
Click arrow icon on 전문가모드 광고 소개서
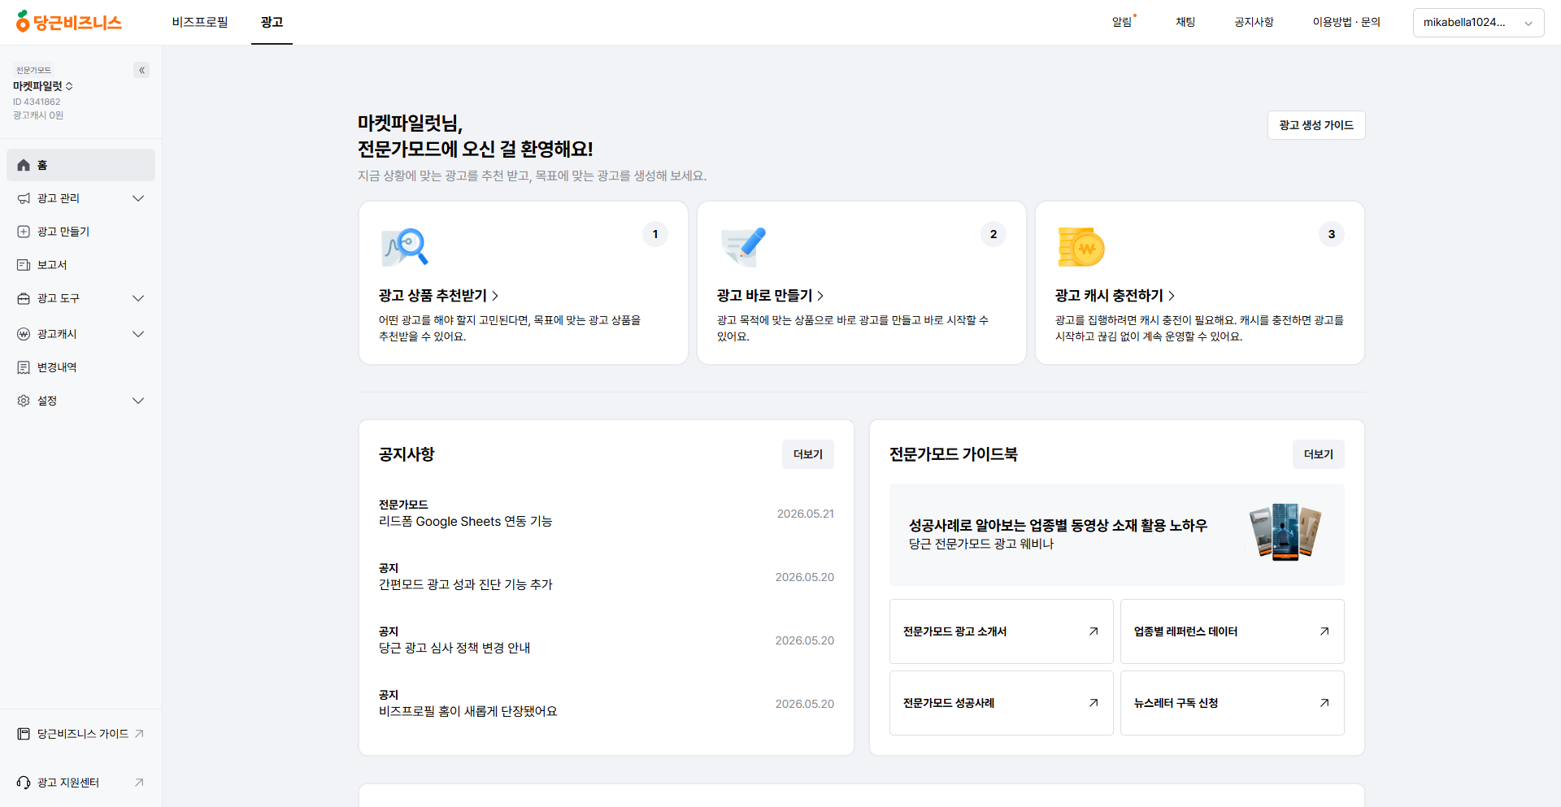[x=1094, y=631]
